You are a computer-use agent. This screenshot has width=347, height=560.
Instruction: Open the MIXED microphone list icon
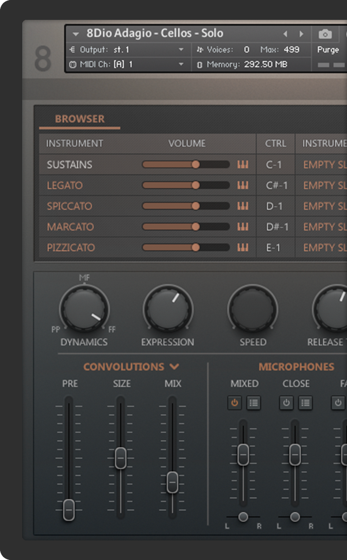coord(253,403)
